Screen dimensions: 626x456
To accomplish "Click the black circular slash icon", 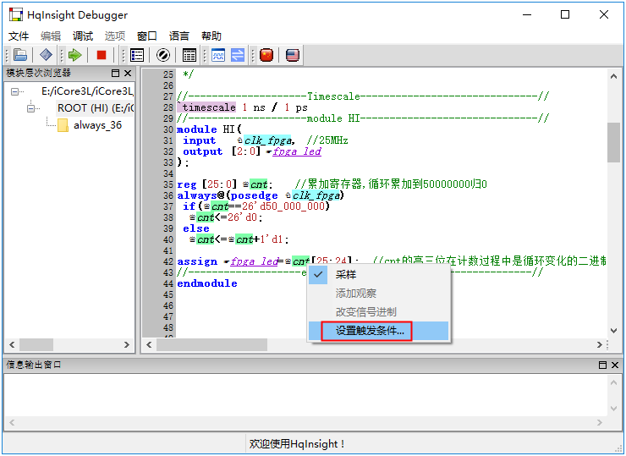I will pyautogui.click(x=163, y=55).
